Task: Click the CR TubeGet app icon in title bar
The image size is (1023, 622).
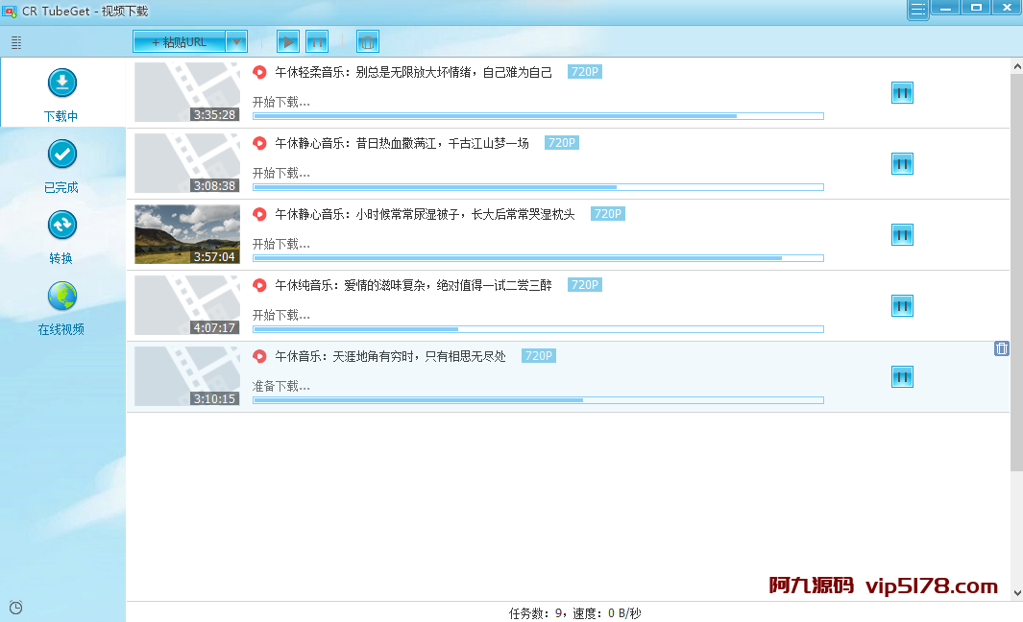Action: coord(10,12)
